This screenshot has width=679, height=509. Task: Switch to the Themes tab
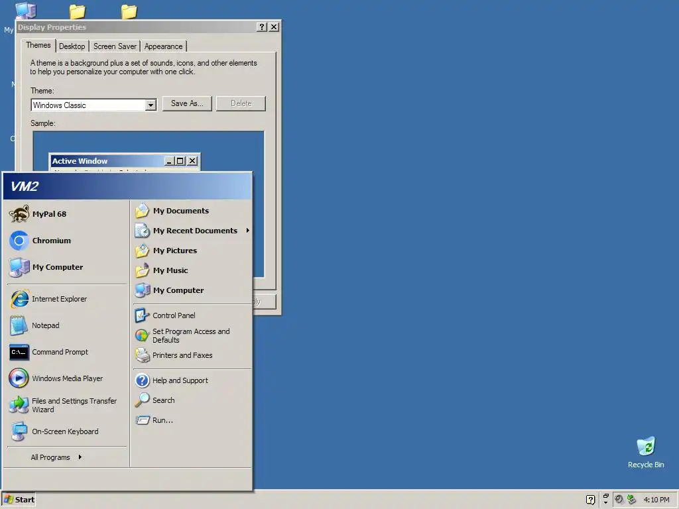[x=38, y=46]
